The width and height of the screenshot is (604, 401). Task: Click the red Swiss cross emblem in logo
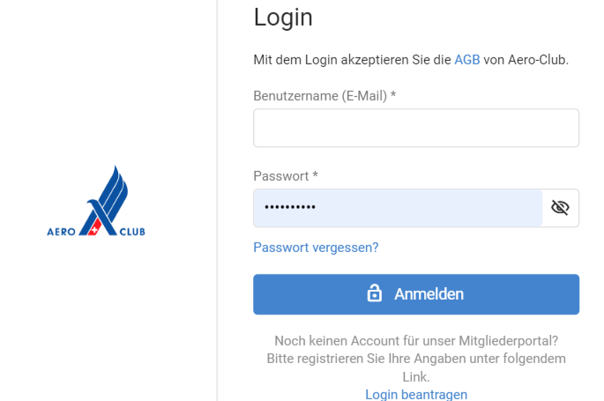point(94,227)
